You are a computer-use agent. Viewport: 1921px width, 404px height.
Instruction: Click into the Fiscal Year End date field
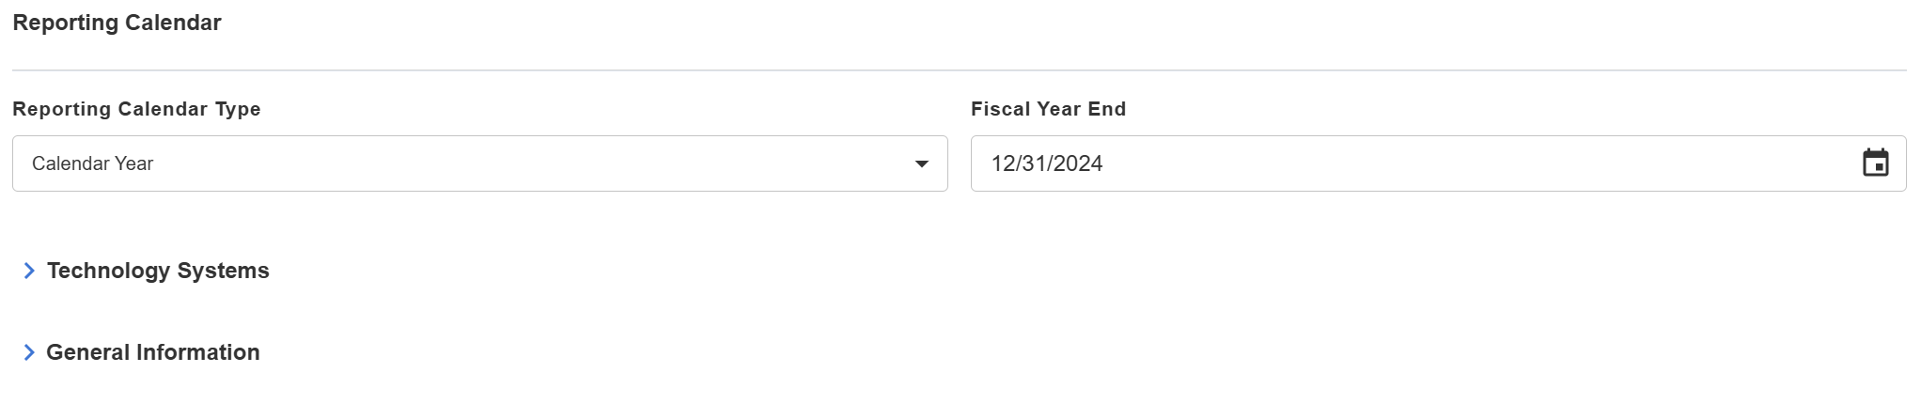point(1438,163)
